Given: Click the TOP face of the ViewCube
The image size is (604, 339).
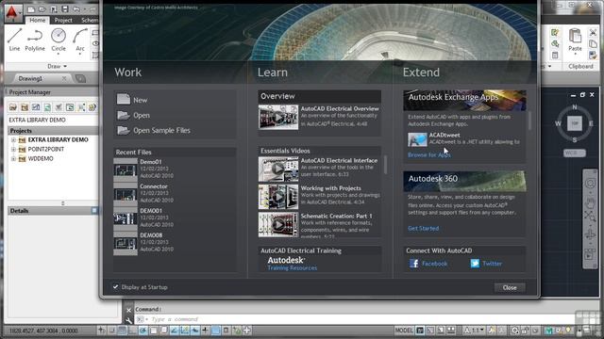Looking at the screenshot, I should [x=575, y=123].
